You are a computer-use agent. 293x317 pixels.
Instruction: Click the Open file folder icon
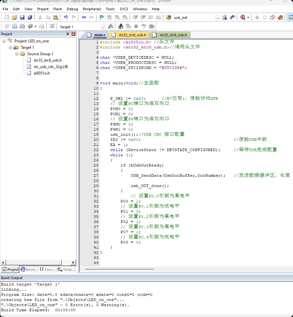tap(14, 17)
